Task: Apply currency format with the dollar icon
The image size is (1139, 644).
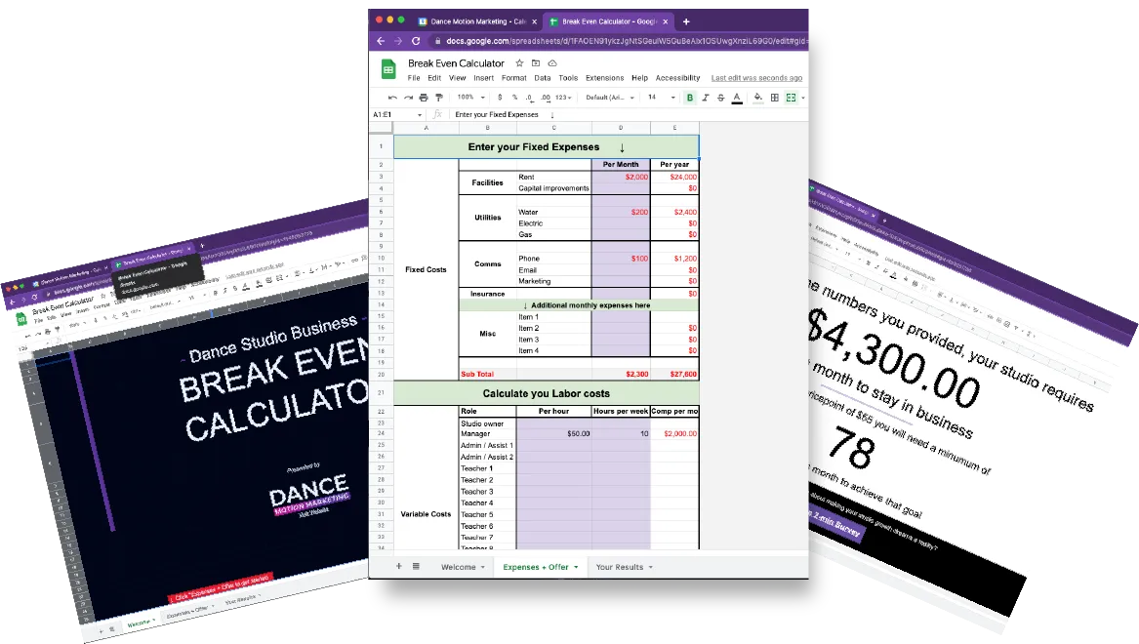Action: [x=500, y=98]
